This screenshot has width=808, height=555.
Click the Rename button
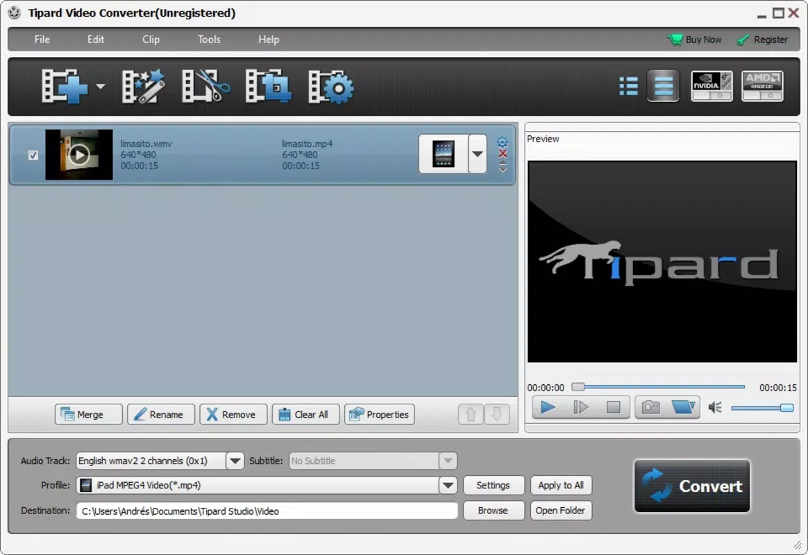(x=161, y=414)
